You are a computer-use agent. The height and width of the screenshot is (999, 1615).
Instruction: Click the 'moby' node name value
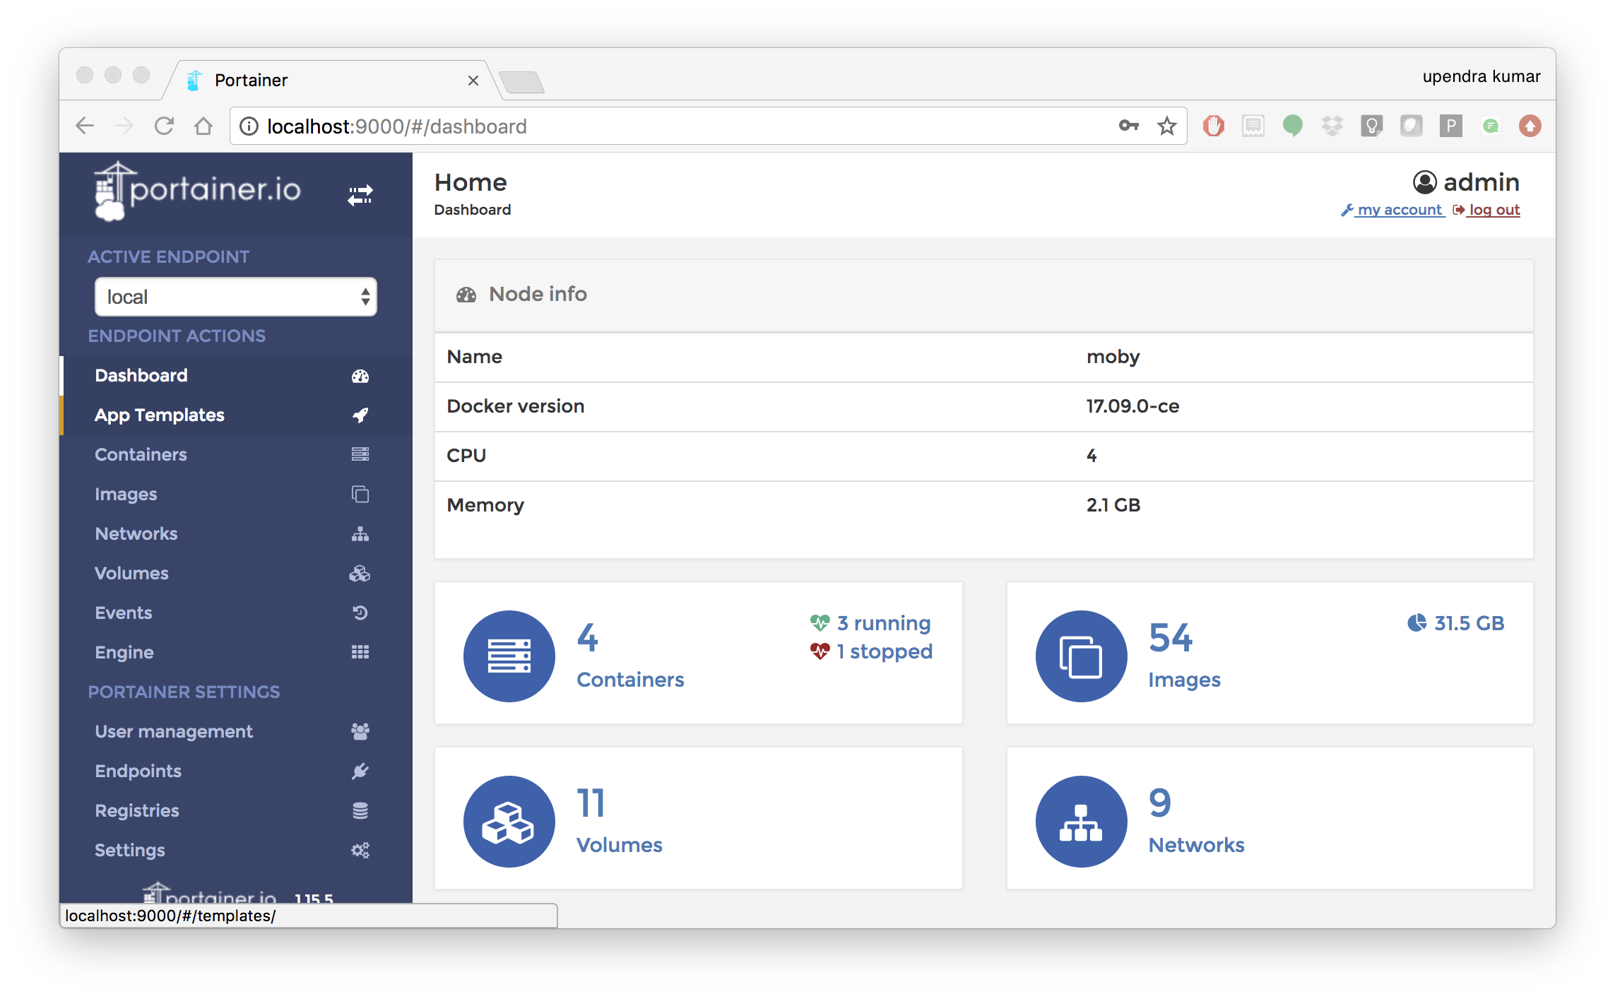pyautogui.click(x=1113, y=357)
